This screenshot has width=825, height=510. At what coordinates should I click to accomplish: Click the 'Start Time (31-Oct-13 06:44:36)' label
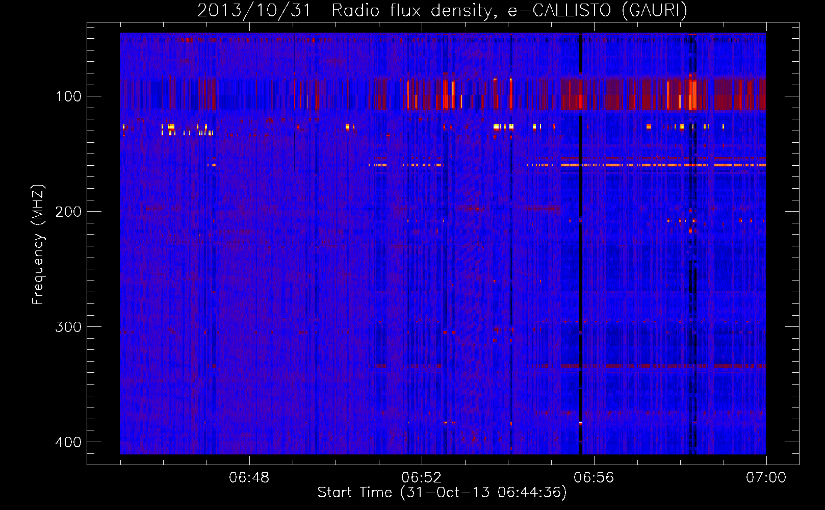pyautogui.click(x=442, y=493)
